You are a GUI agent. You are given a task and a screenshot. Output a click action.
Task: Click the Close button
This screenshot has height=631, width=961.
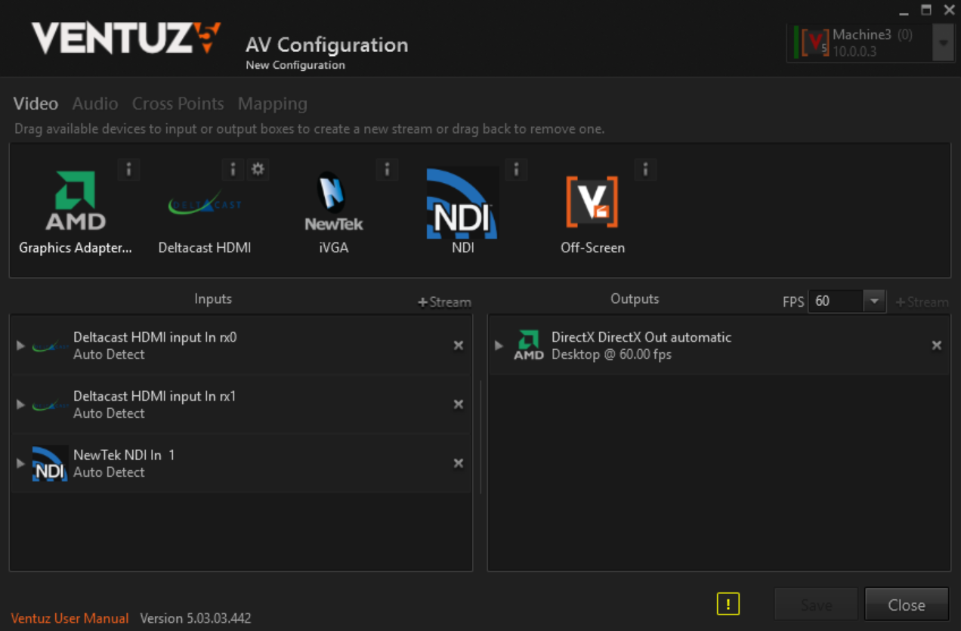(906, 605)
